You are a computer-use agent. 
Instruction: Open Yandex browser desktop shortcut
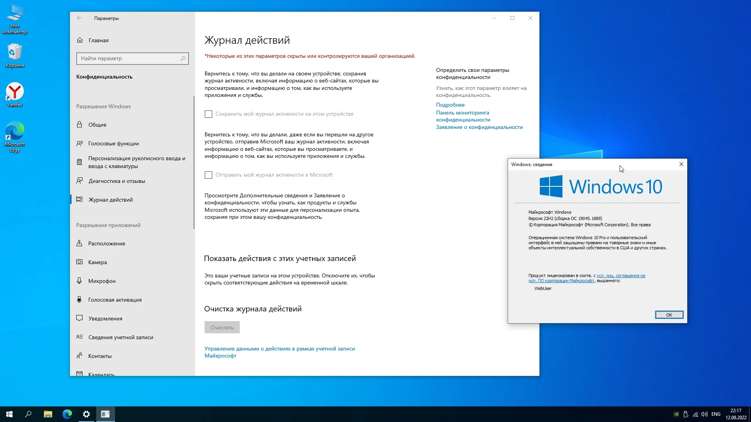pyautogui.click(x=14, y=94)
